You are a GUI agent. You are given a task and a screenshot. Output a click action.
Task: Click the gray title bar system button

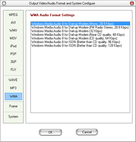(x=4, y=3)
